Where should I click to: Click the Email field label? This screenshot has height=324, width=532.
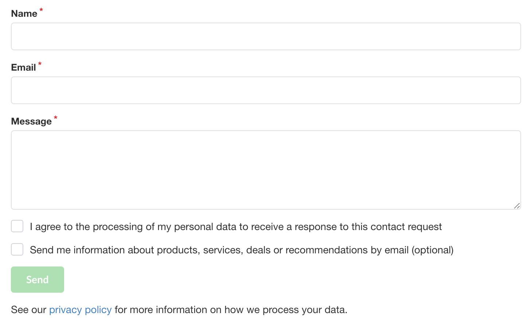click(23, 67)
